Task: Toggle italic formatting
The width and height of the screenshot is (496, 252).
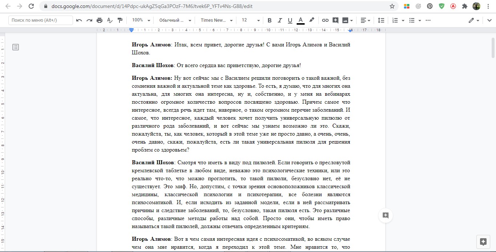Action: [x=280, y=20]
